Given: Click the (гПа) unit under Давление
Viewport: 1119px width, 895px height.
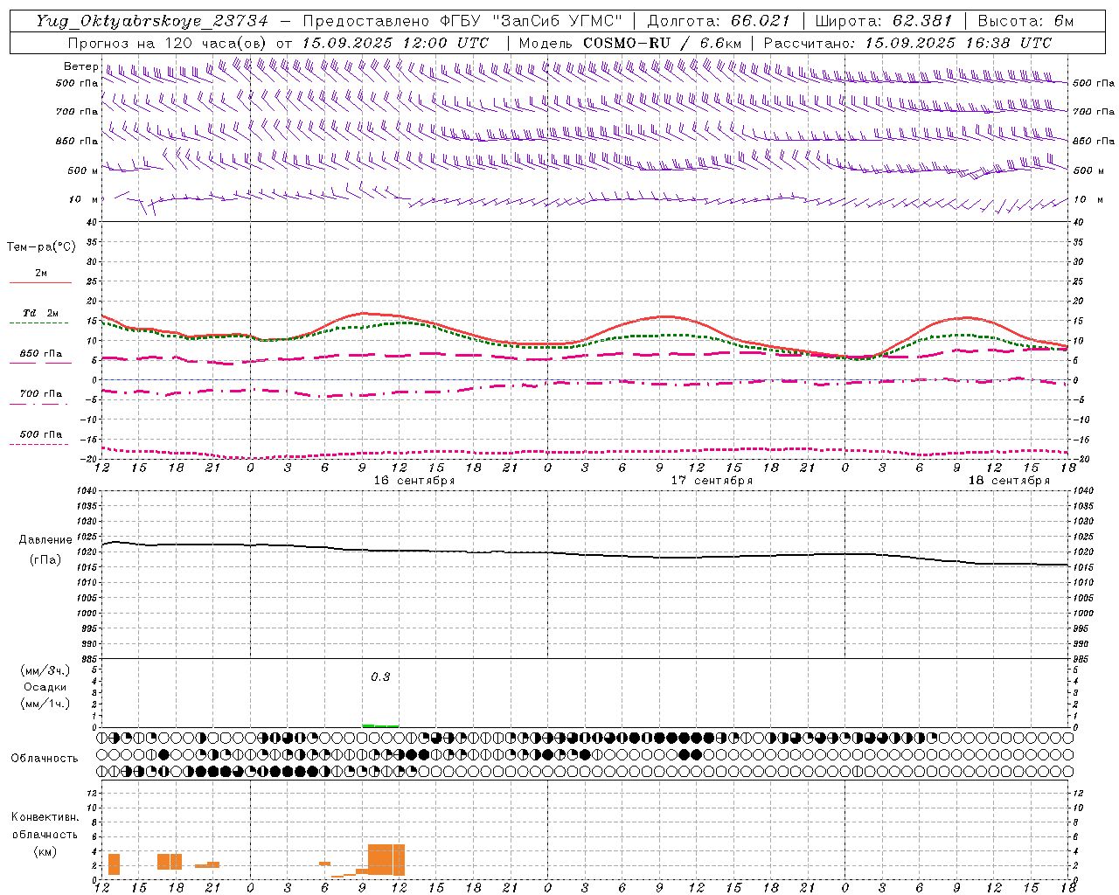Looking at the screenshot, I should coord(45,559).
